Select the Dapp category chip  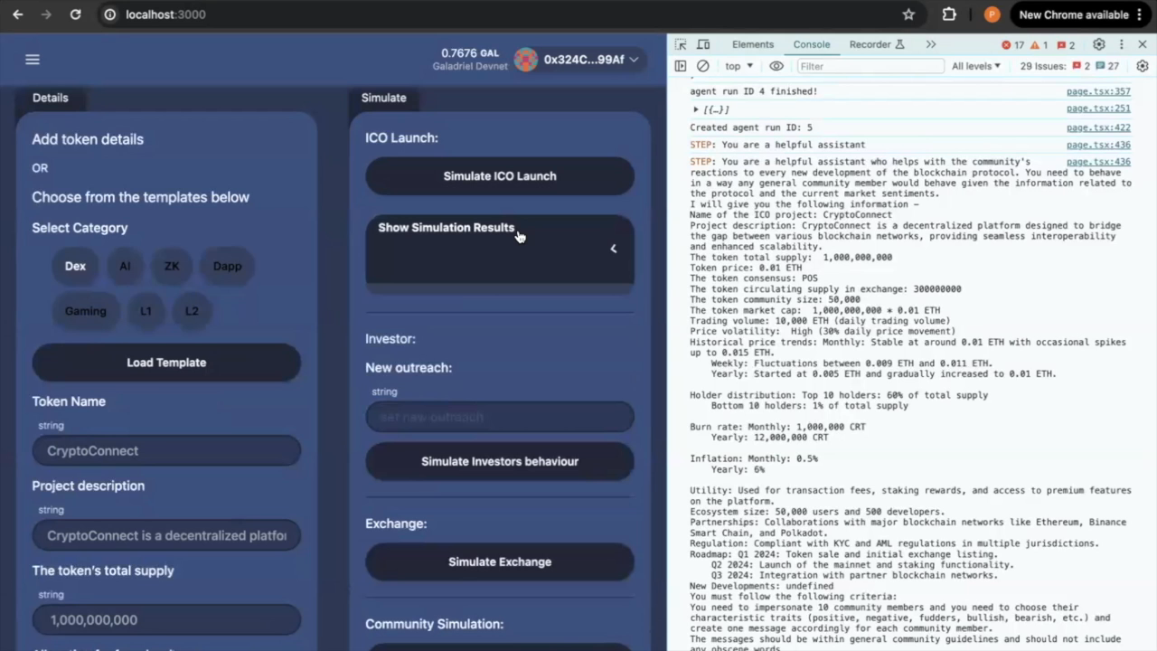pos(227,266)
